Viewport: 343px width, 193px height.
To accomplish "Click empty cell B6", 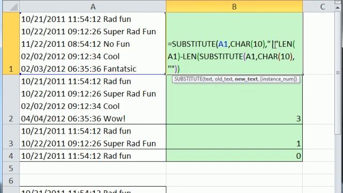I will pos(234,181).
